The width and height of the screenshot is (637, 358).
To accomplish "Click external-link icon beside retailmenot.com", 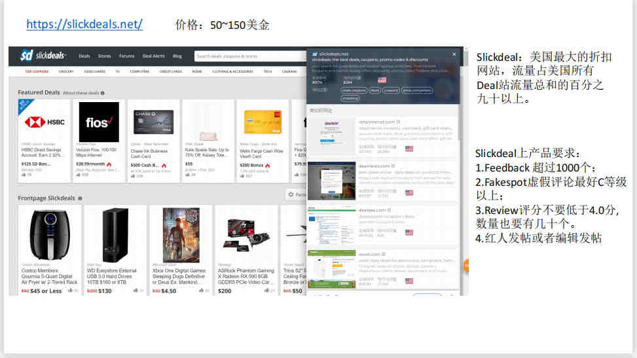I will point(399,122).
